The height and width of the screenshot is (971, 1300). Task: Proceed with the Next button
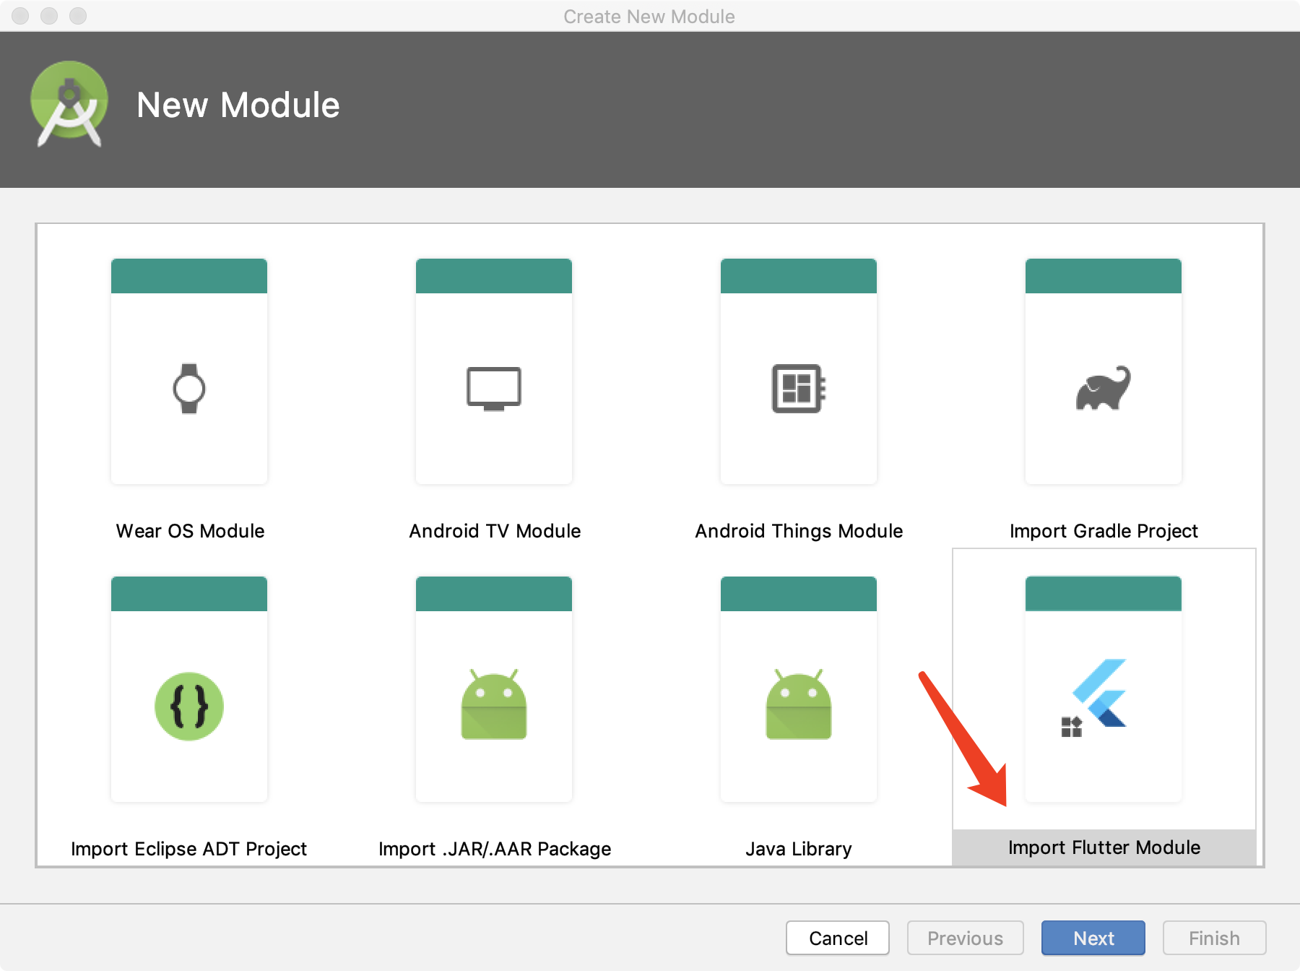click(1093, 938)
